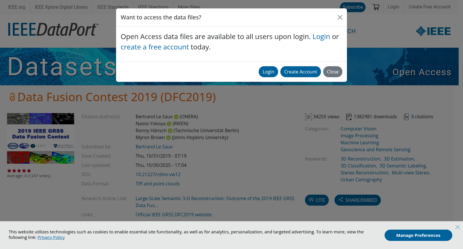
Task: Click the IEEE DataPort logo
Action: pos(53,29)
